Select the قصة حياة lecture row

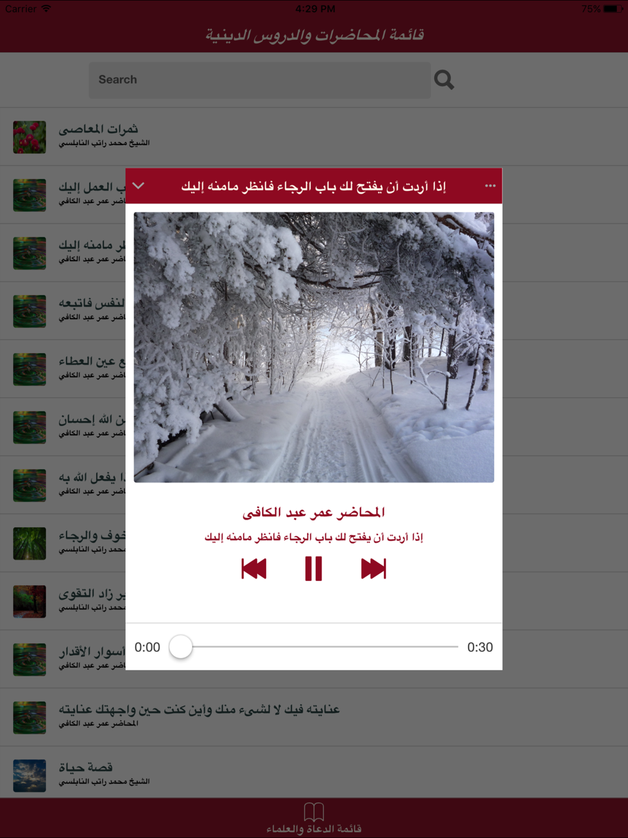pyautogui.click(x=314, y=775)
